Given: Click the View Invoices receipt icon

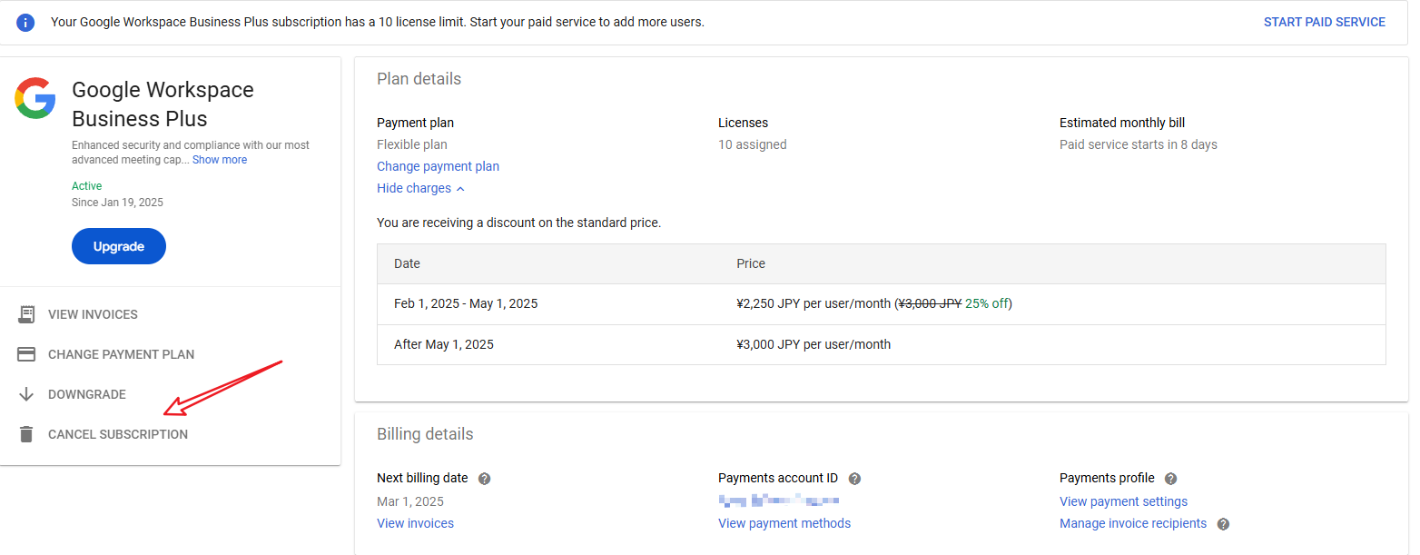Looking at the screenshot, I should pos(26,314).
